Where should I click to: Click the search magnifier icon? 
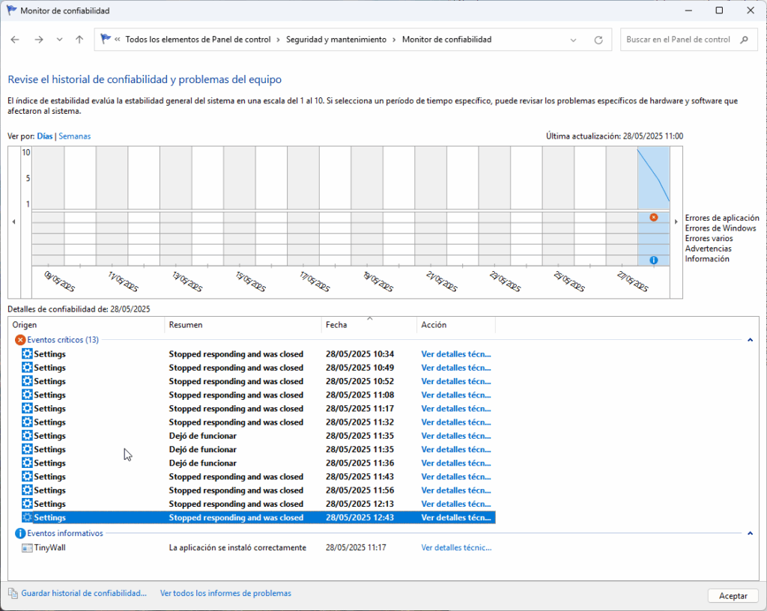point(744,40)
